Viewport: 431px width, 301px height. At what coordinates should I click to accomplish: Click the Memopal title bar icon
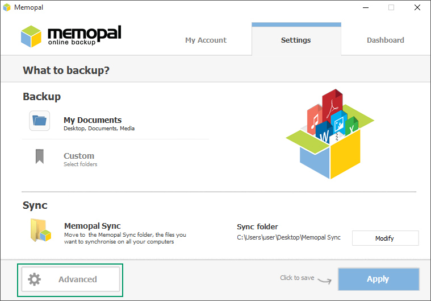[7, 7]
